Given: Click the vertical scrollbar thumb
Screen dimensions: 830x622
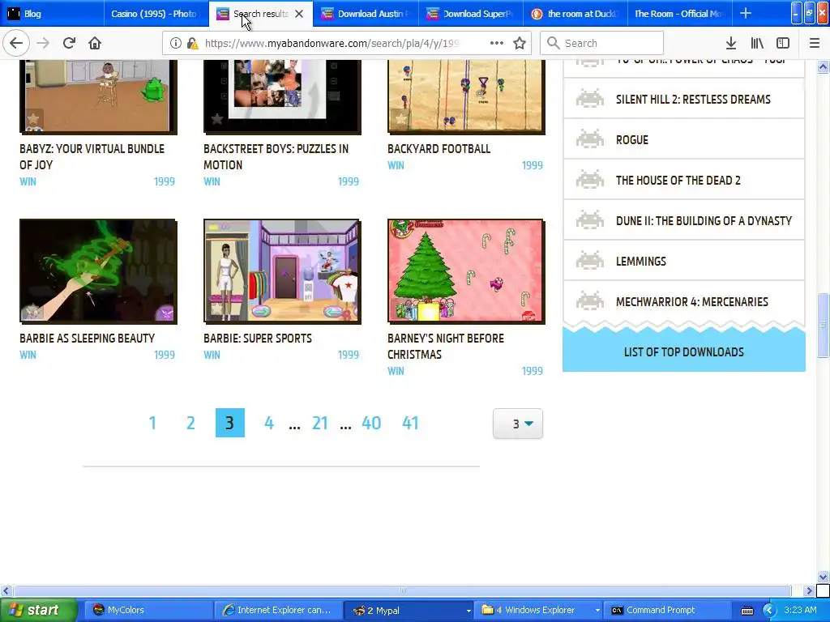Looking at the screenshot, I should point(823,326).
